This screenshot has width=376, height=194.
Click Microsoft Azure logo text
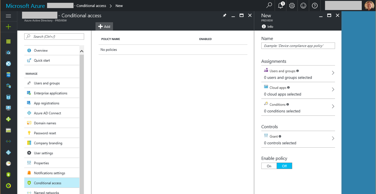coord(25,5)
